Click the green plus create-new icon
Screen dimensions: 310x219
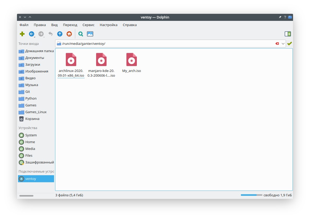pyautogui.click(x=22, y=34)
